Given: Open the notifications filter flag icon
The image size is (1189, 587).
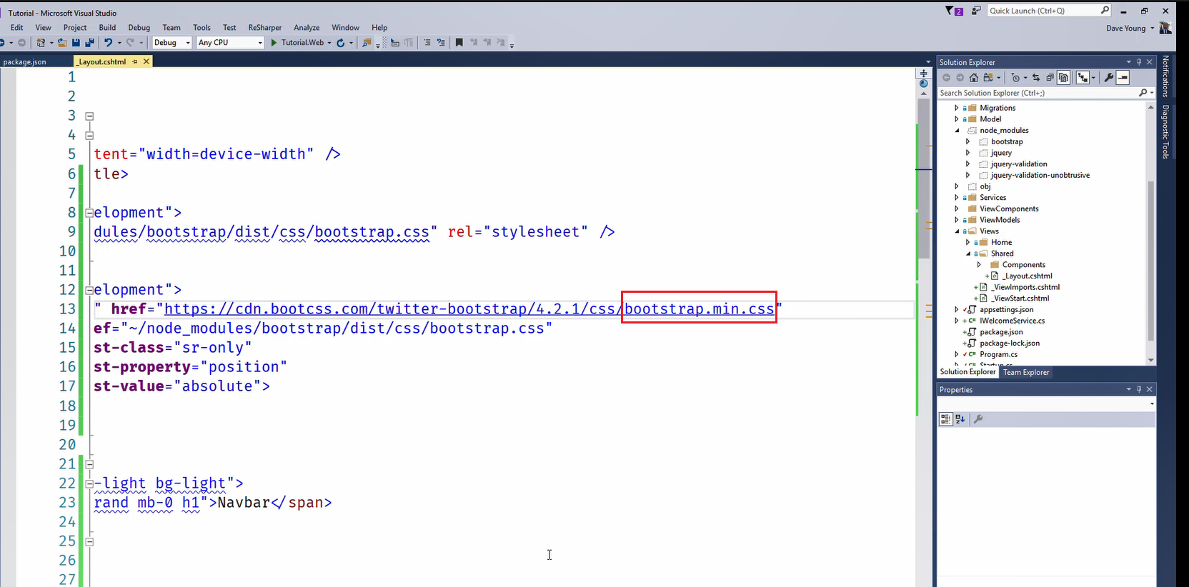Looking at the screenshot, I should click(x=953, y=11).
